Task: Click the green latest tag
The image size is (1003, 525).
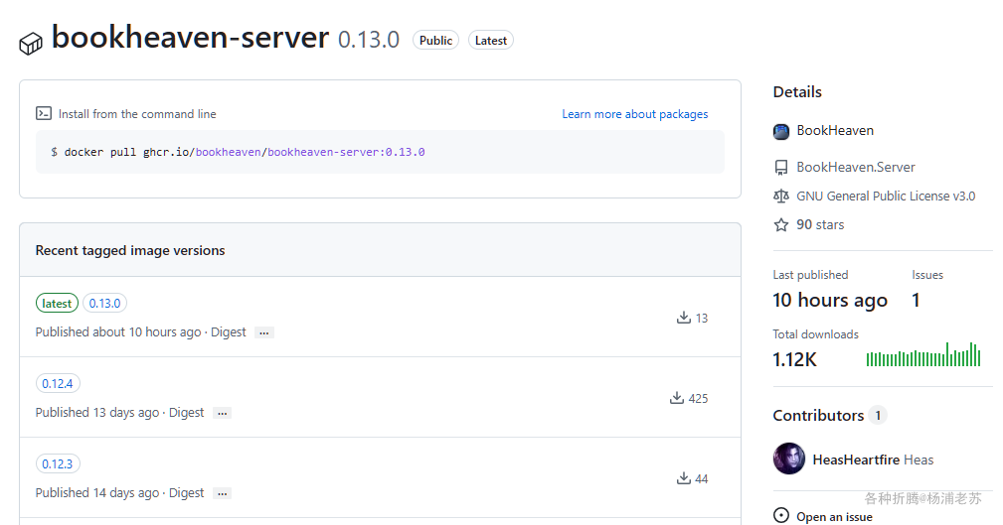Action: click(x=57, y=304)
